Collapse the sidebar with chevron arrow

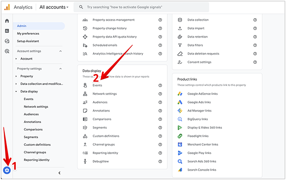coord(59,173)
